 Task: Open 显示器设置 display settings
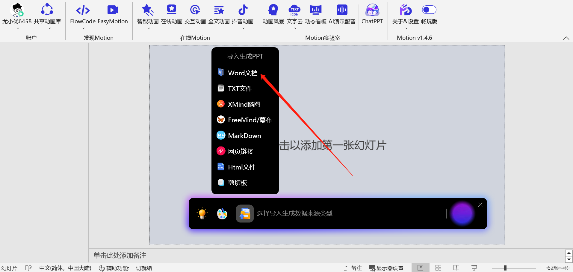click(386, 268)
